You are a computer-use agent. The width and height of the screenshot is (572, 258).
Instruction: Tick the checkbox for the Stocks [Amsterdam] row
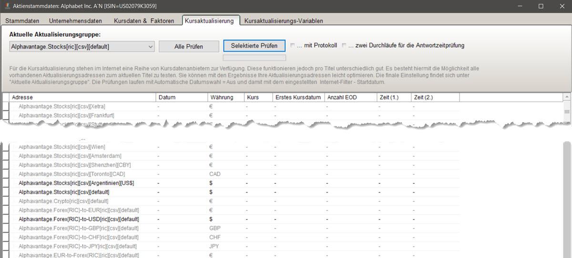pyautogui.click(x=6, y=156)
